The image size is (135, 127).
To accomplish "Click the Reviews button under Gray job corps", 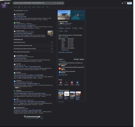I will pyautogui.click(x=75, y=28).
